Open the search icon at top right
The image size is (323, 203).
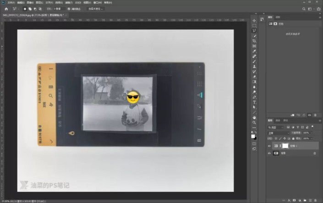304,9
